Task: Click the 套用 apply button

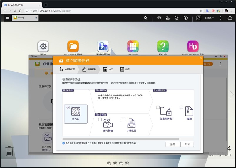Action: point(172,144)
